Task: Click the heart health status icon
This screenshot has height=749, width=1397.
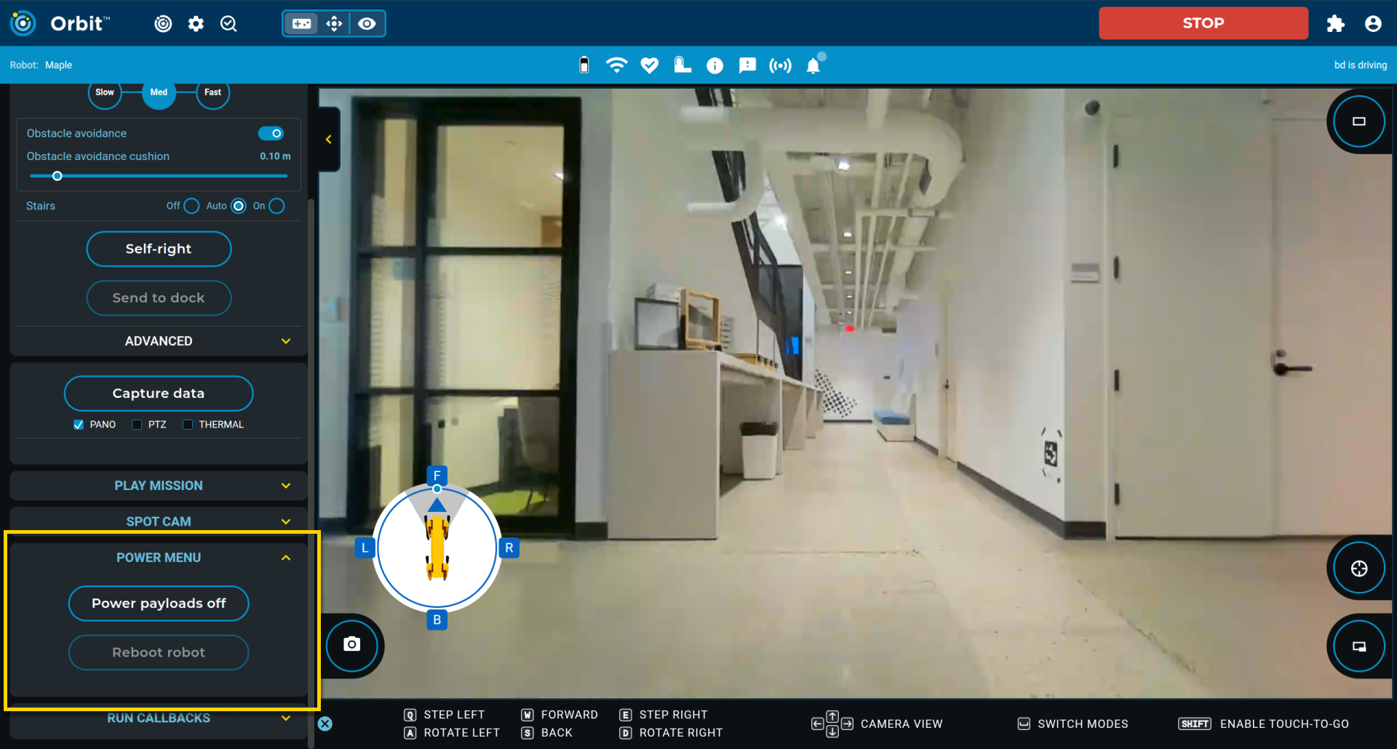Action: pos(649,65)
